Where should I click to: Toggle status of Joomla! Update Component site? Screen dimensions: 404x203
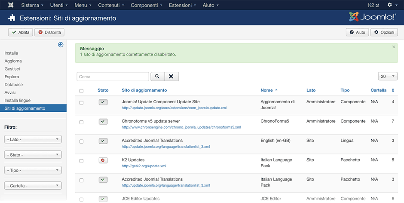(x=103, y=102)
